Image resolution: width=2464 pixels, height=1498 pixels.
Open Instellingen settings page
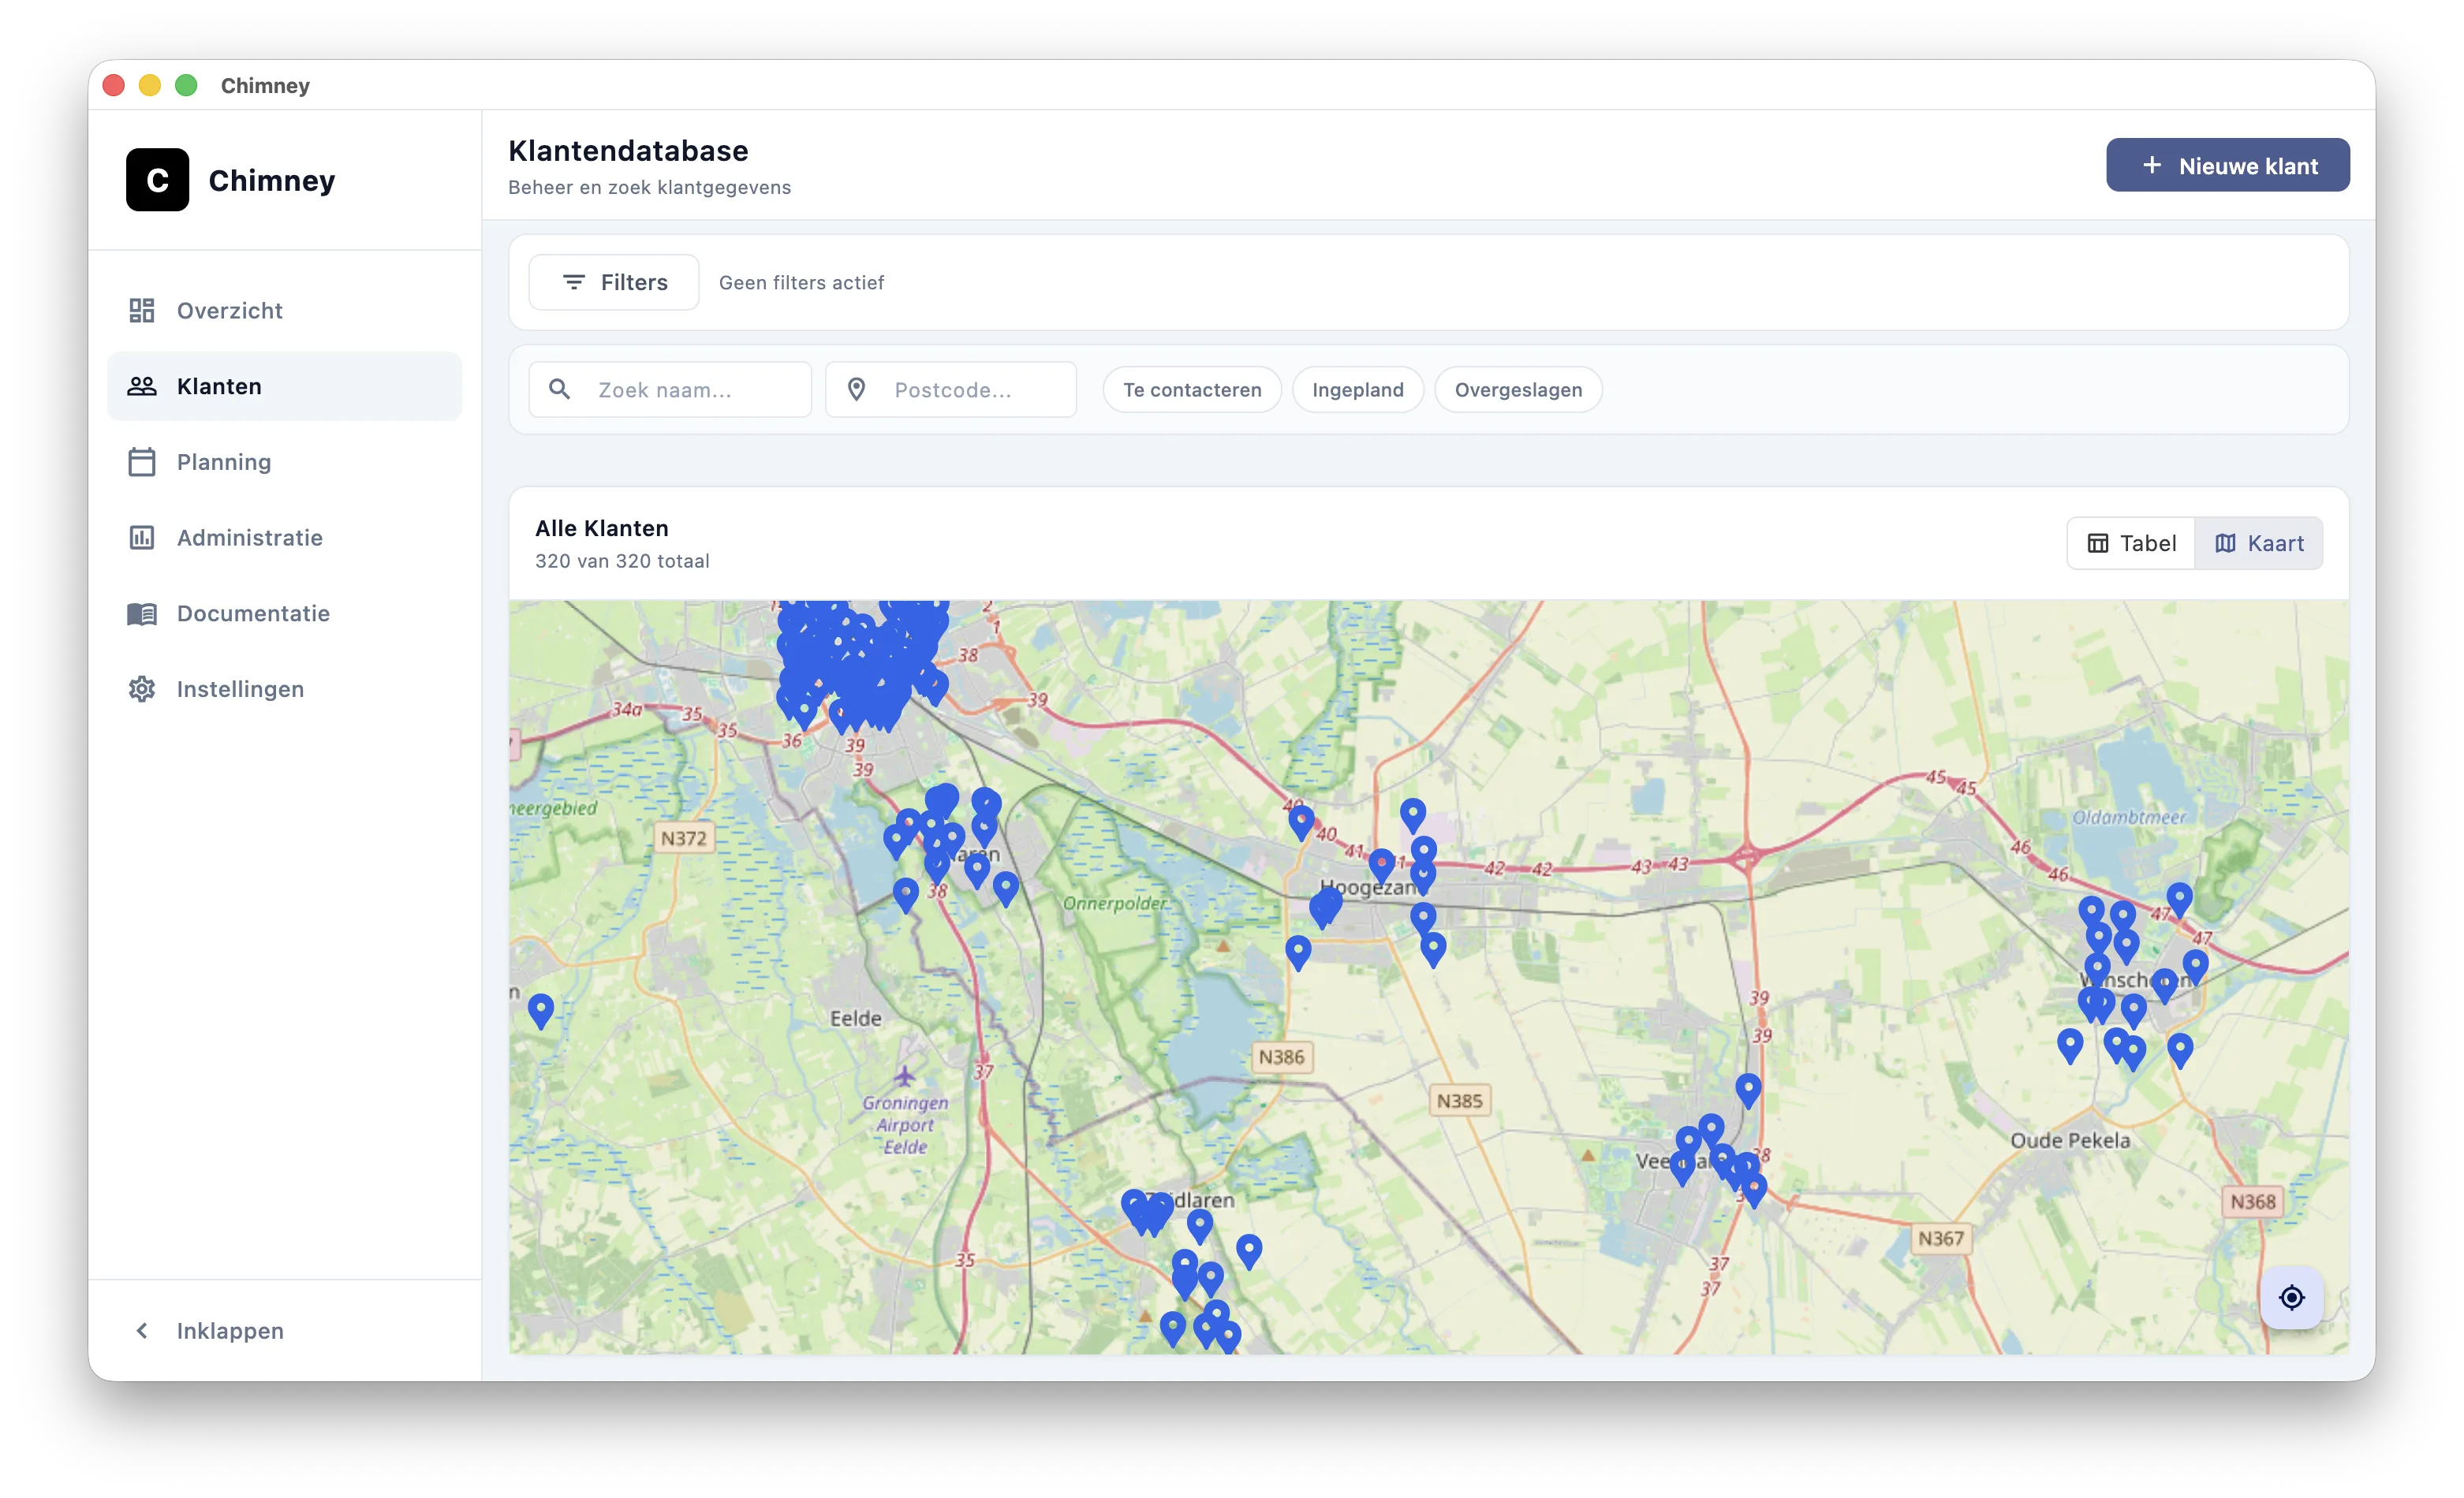pyautogui.click(x=284, y=690)
